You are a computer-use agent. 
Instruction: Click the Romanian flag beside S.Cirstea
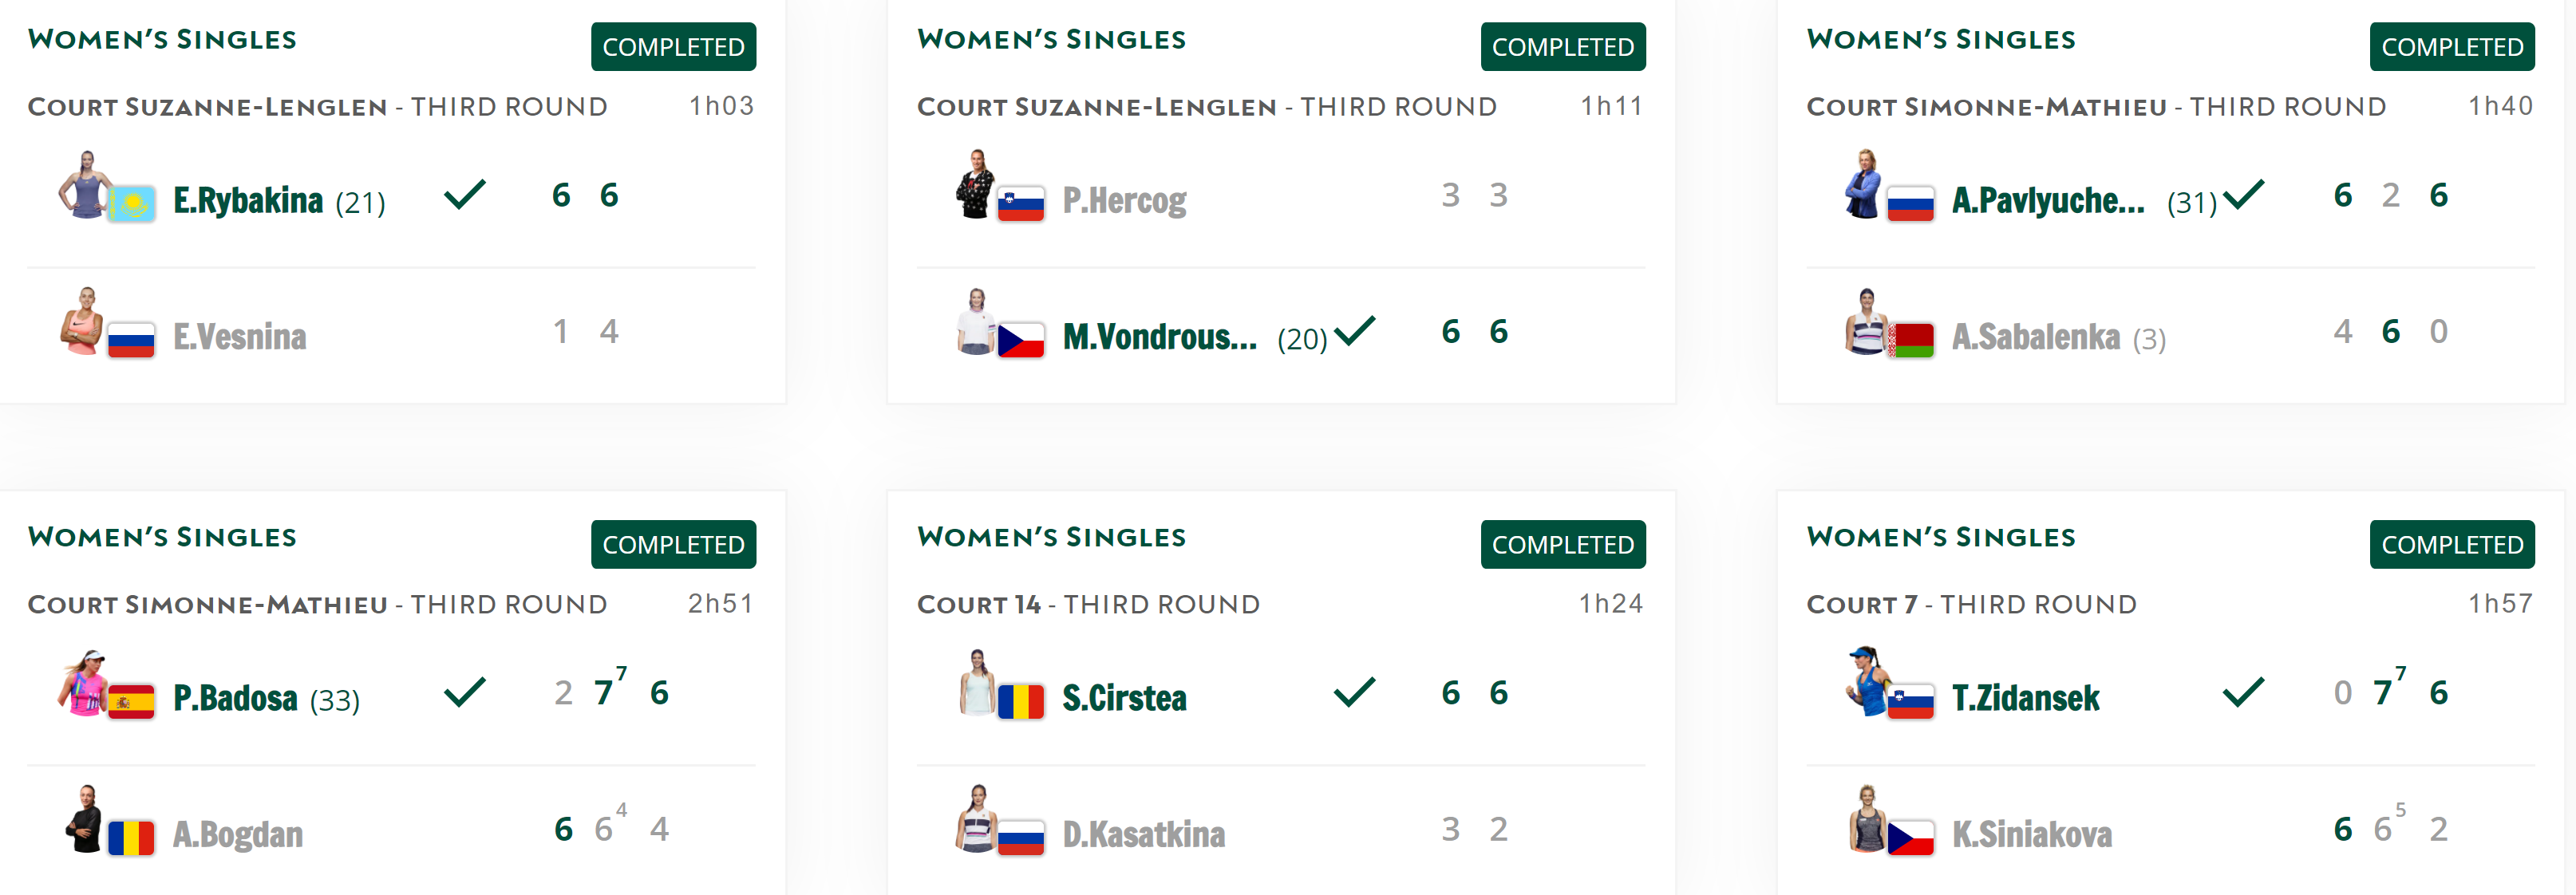coord(1020,702)
